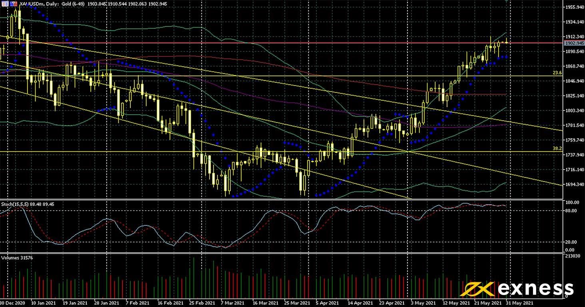The image size is (585, 307).
Task: Click the 1803.340 price axis label
Action: [x=575, y=111]
